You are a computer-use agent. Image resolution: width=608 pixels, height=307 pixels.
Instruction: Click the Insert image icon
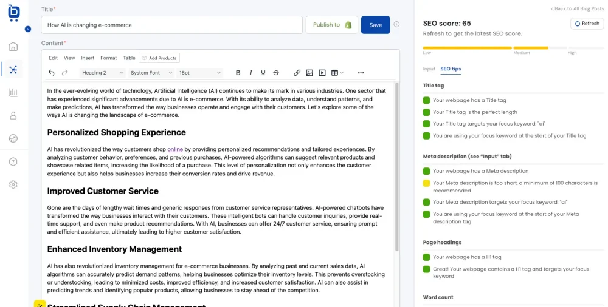click(x=309, y=73)
